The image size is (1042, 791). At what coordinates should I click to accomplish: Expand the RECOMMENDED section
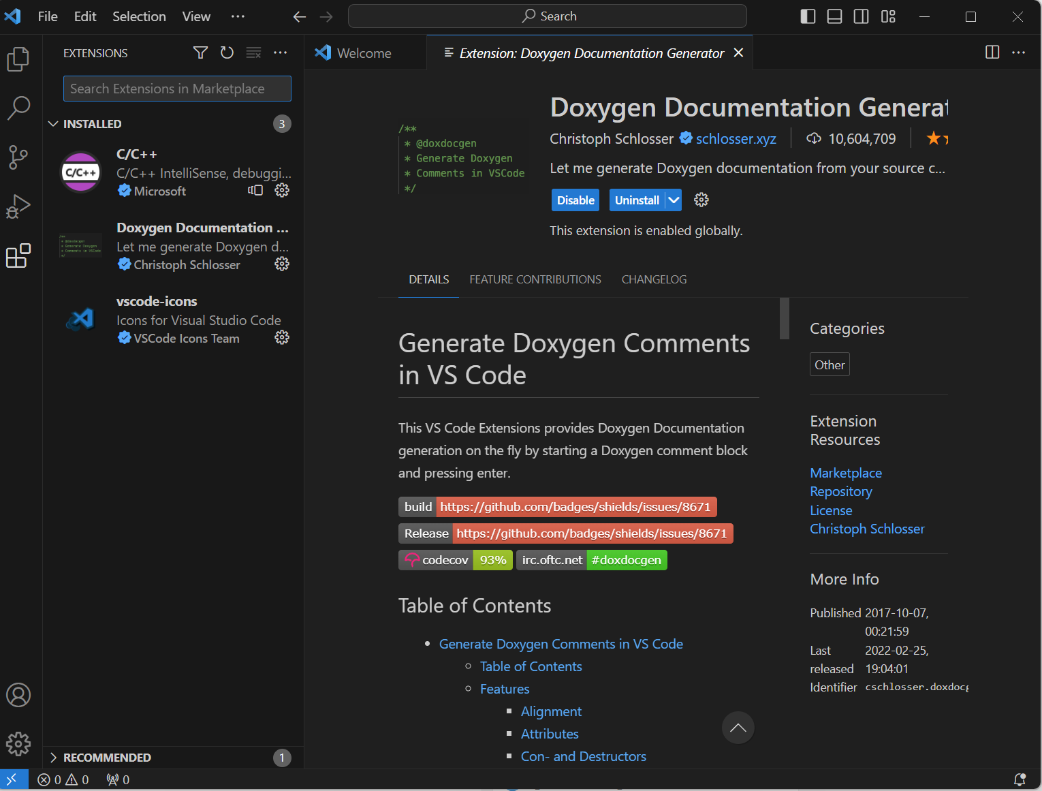pyautogui.click(x=173, y=758)
